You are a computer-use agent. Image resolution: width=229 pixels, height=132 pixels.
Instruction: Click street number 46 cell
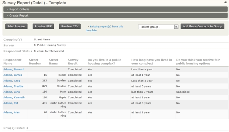tap(45, 112)
